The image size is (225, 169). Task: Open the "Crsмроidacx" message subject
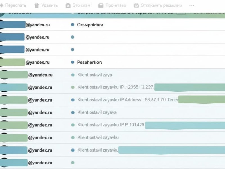click(90, 25)
